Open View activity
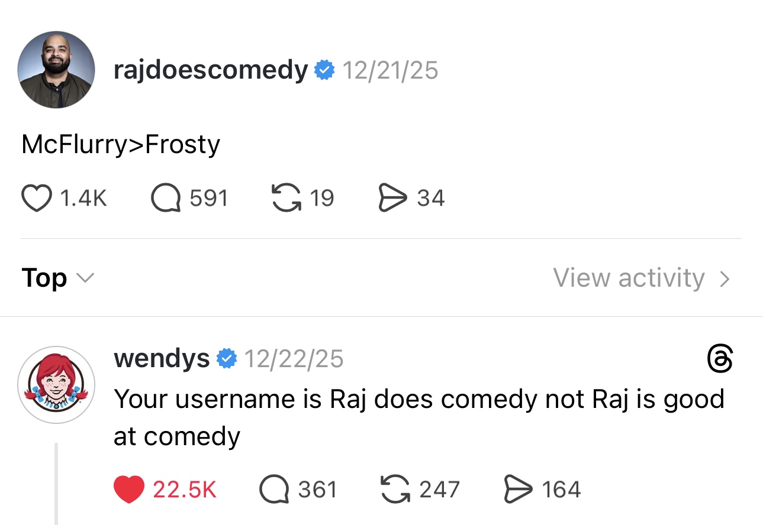This screenshot has height=525, width=763. click(642, 278)
